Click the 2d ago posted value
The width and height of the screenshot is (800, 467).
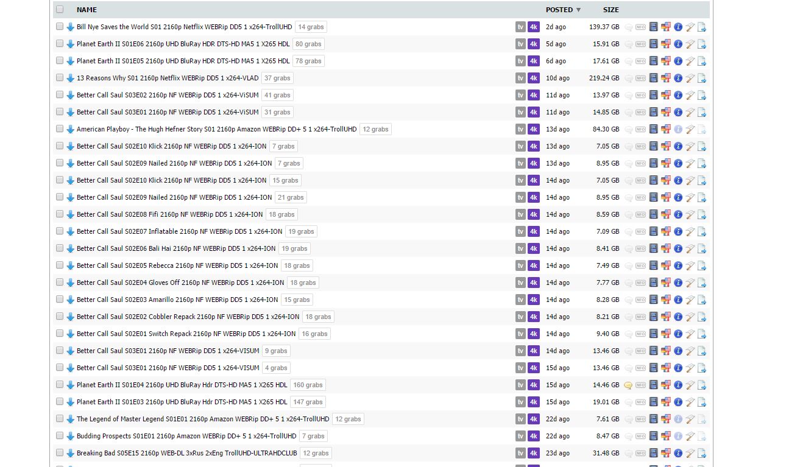coord(556,27)
